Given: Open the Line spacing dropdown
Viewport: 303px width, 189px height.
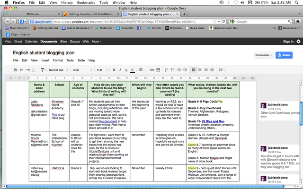Looking at the screenshot, I should (222, 70).
